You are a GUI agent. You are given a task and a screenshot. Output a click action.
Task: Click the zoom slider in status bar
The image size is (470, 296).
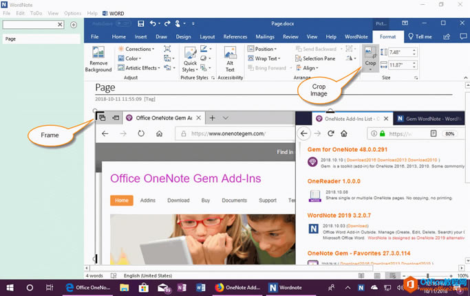pyautogui.click(x=427, y=276)
